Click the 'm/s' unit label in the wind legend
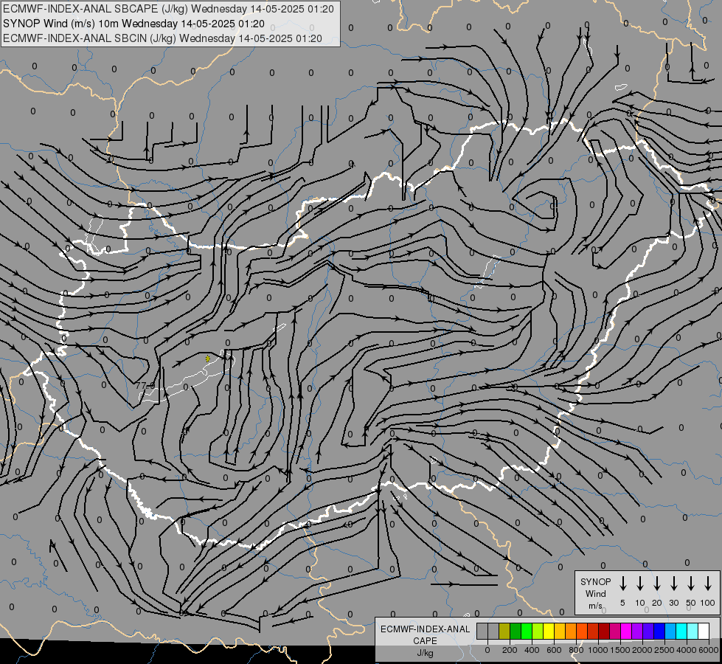 click(x=595, y=606)
